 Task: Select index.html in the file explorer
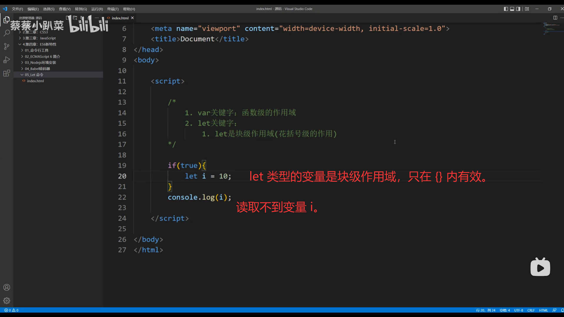(35, 81)
